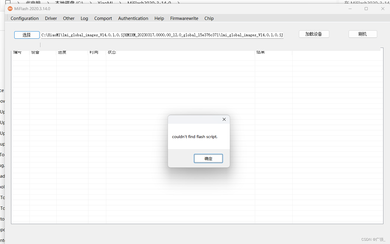Confirm the error dialog with 确定
This screenshot has width=390, height=244.
pos(208,159)
